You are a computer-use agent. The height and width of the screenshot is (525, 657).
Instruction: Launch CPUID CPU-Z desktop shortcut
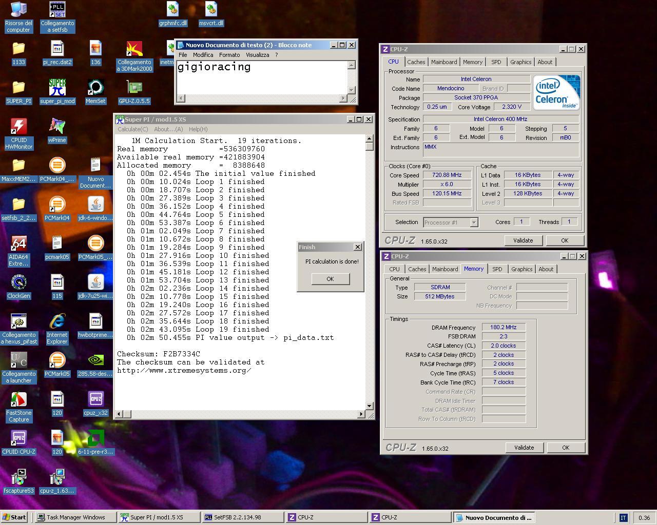(18, 443)
